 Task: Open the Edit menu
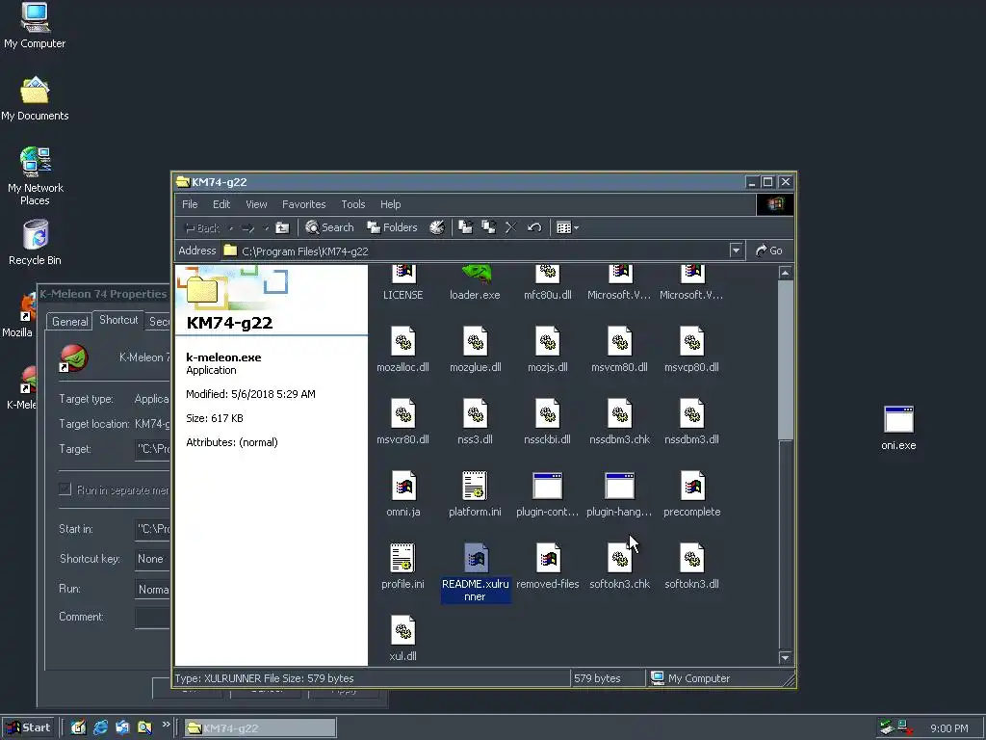(x=221, y=204)
